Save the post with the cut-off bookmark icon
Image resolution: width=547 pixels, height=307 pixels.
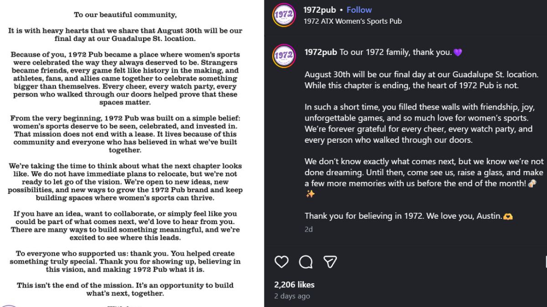[546, 262]
